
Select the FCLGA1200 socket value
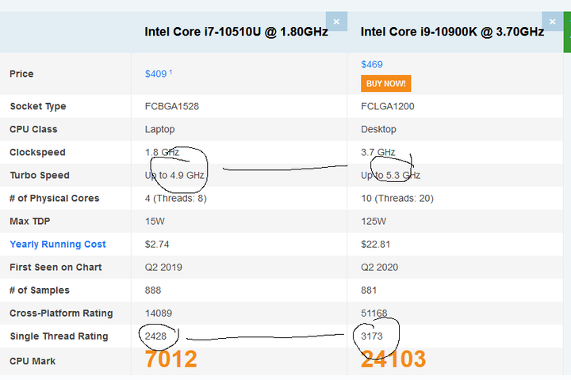[388, 106]
